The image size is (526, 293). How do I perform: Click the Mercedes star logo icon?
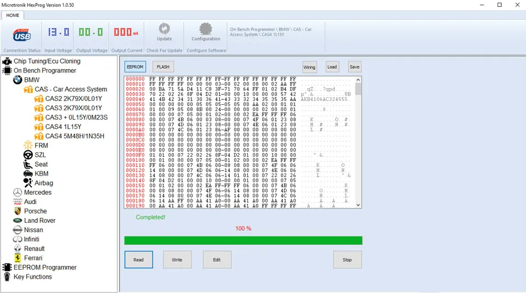[x=18, y=192]
